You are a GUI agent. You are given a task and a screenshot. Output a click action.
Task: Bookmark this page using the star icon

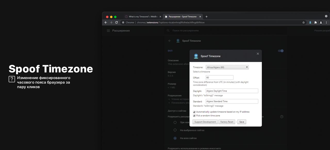pos(303,23)
